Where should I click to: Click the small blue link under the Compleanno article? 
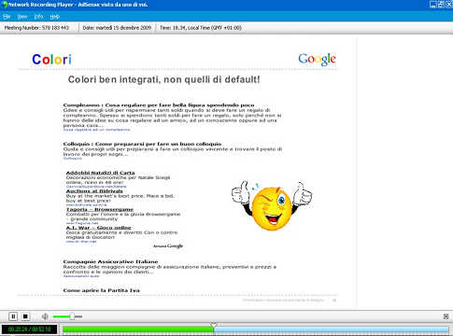coord(96,130)
